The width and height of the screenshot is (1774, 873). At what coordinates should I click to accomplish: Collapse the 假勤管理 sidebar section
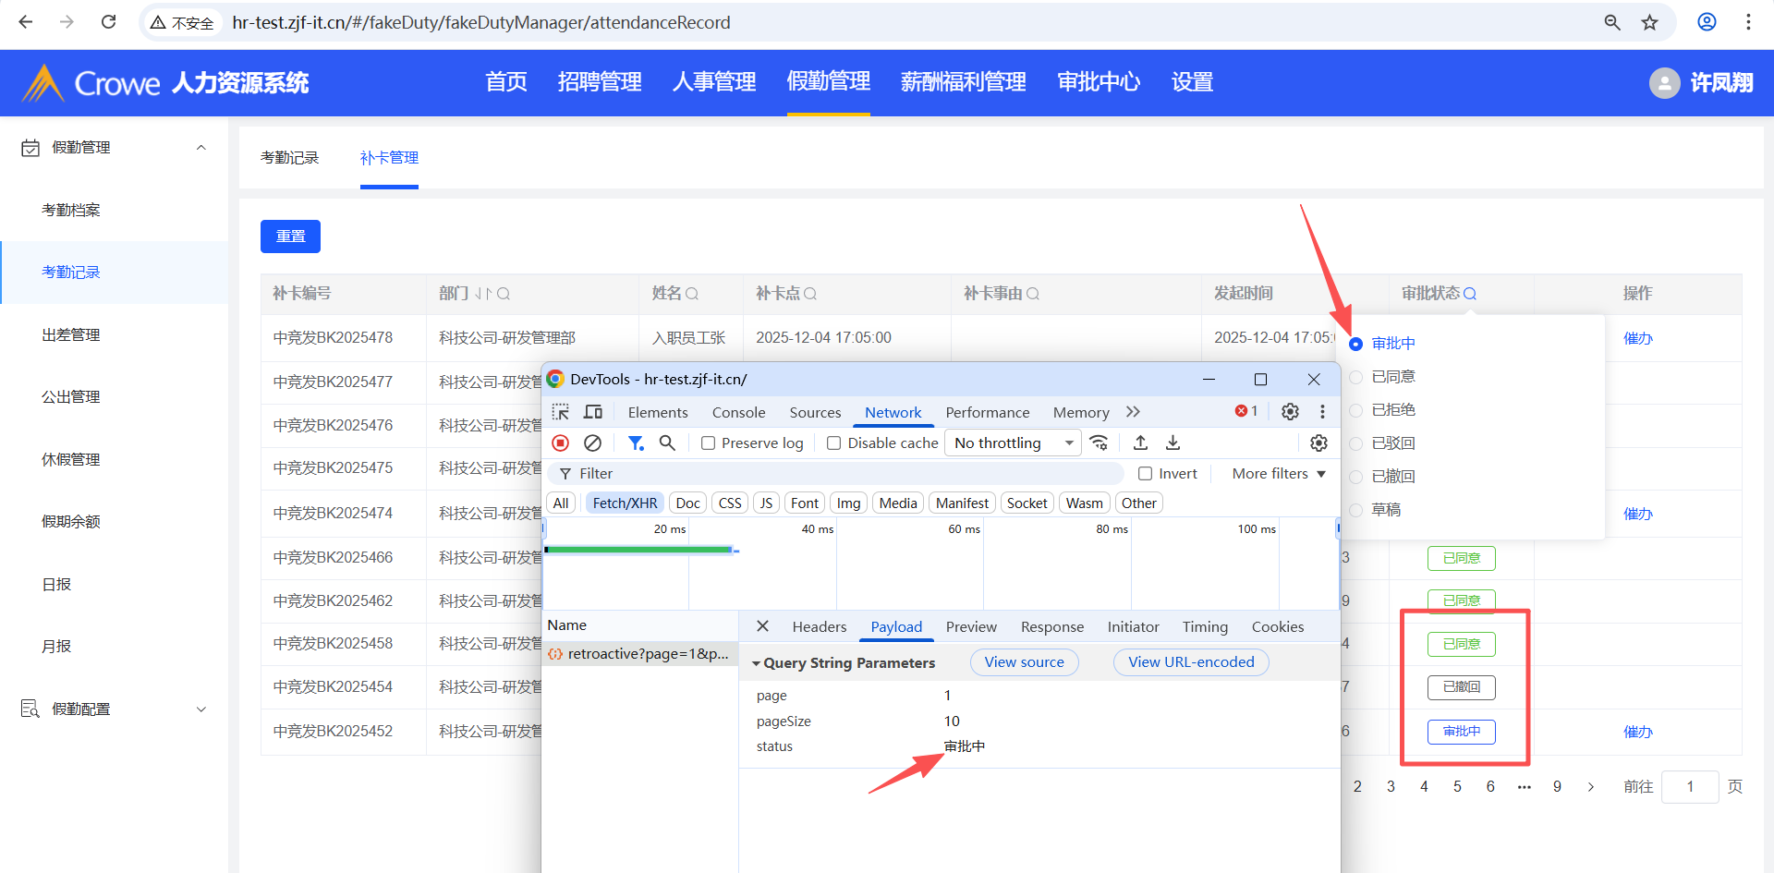pyautogui.click(x=200, y=148)
